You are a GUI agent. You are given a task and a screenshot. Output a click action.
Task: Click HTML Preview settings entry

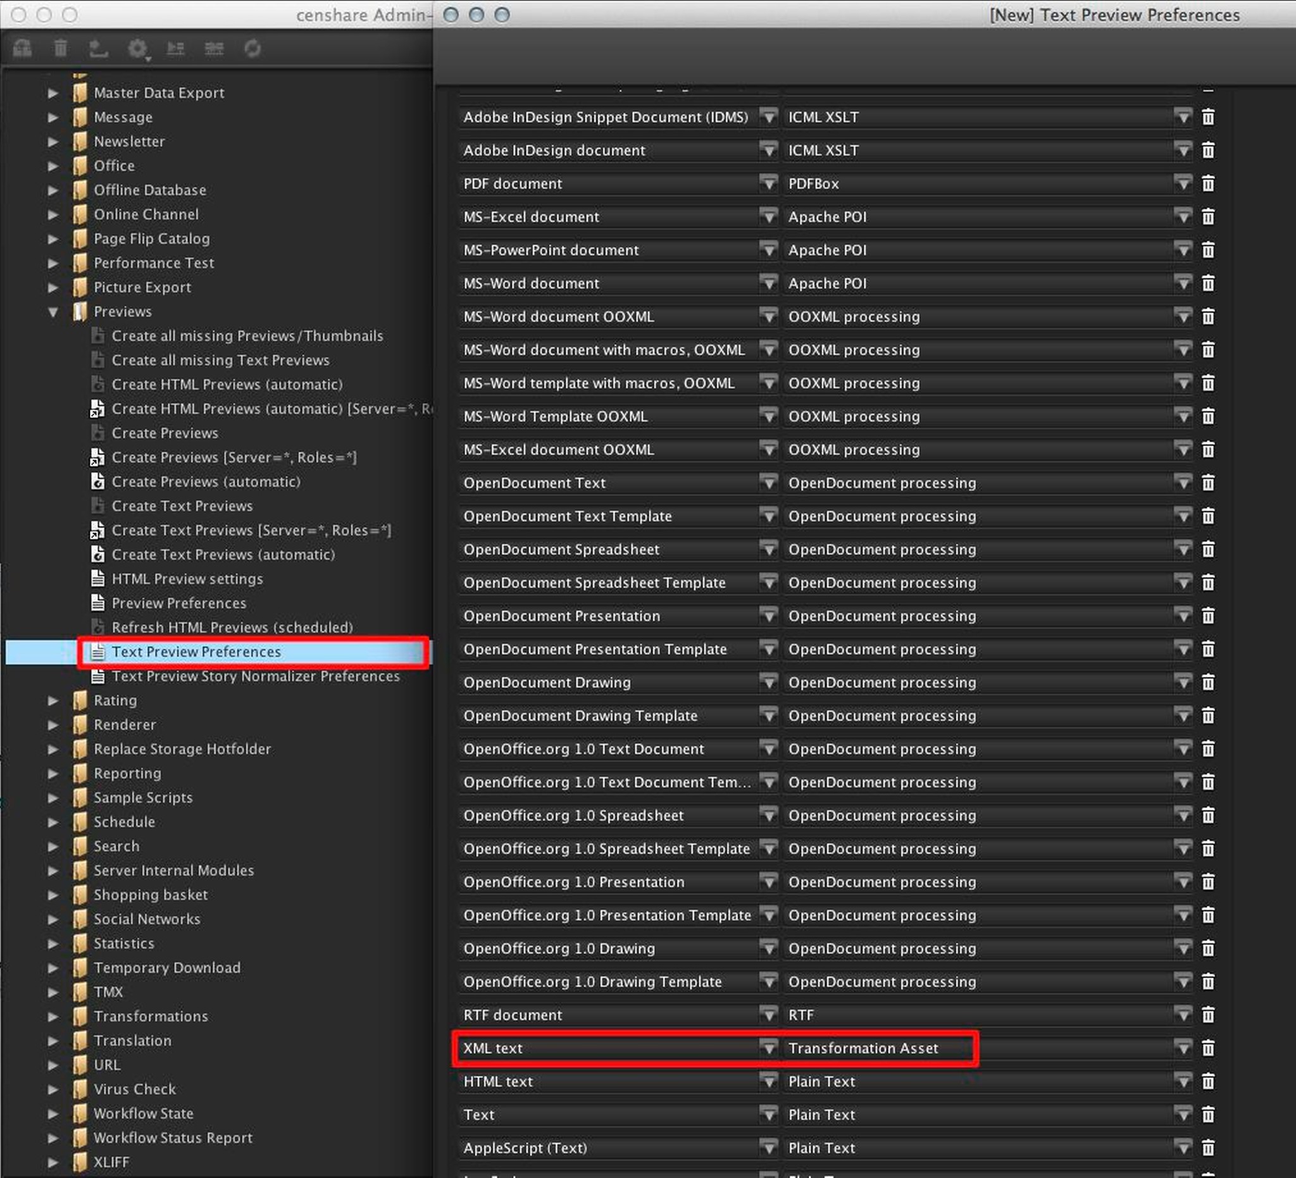(x=187, y=578)
